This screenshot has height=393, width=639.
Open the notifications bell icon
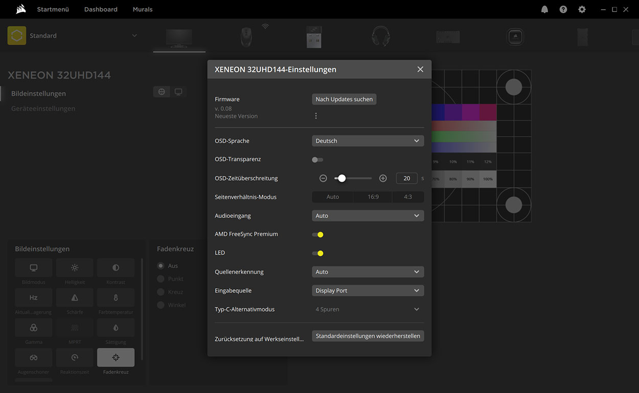coord(544,9)
